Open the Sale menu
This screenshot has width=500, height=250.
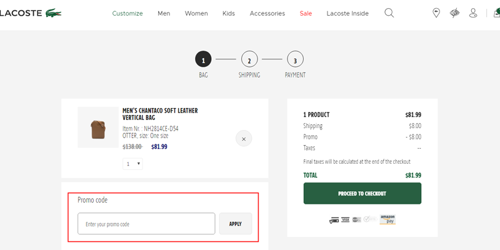306,13
